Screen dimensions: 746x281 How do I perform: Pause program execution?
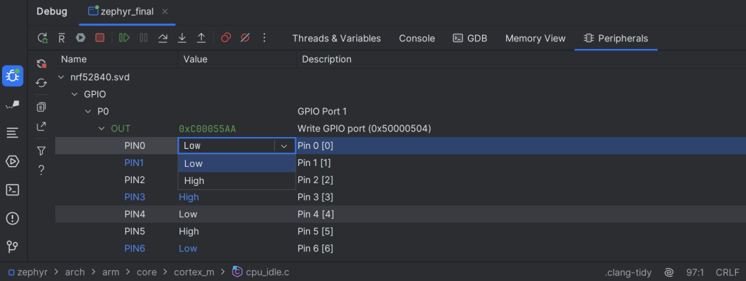143,38
